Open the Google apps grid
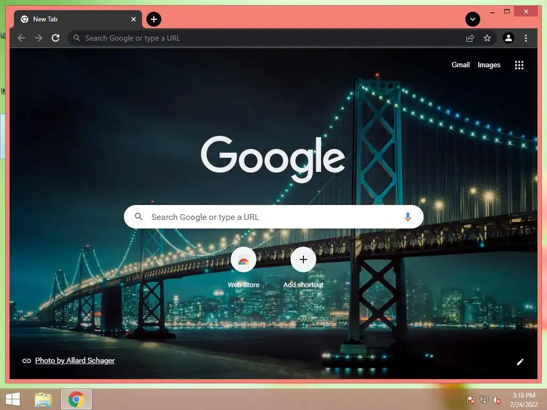 tap(519, 65)
